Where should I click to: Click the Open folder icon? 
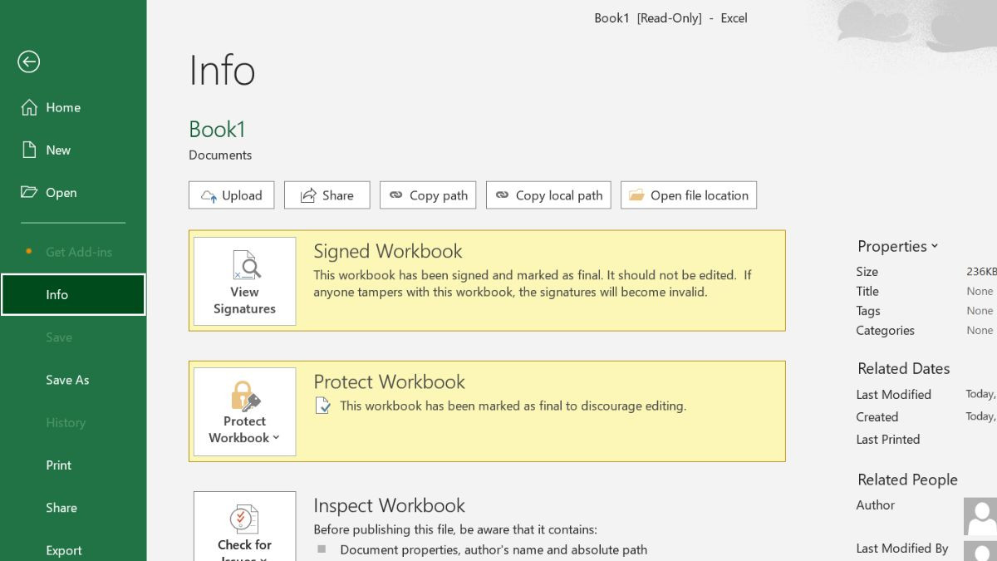[x=29, y=192]
